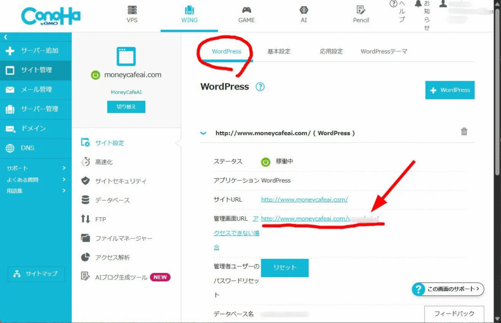This screenshot has width=501, height=323.
Task: Expand the 用語集 submenu
Action: (x=36, y=191)
